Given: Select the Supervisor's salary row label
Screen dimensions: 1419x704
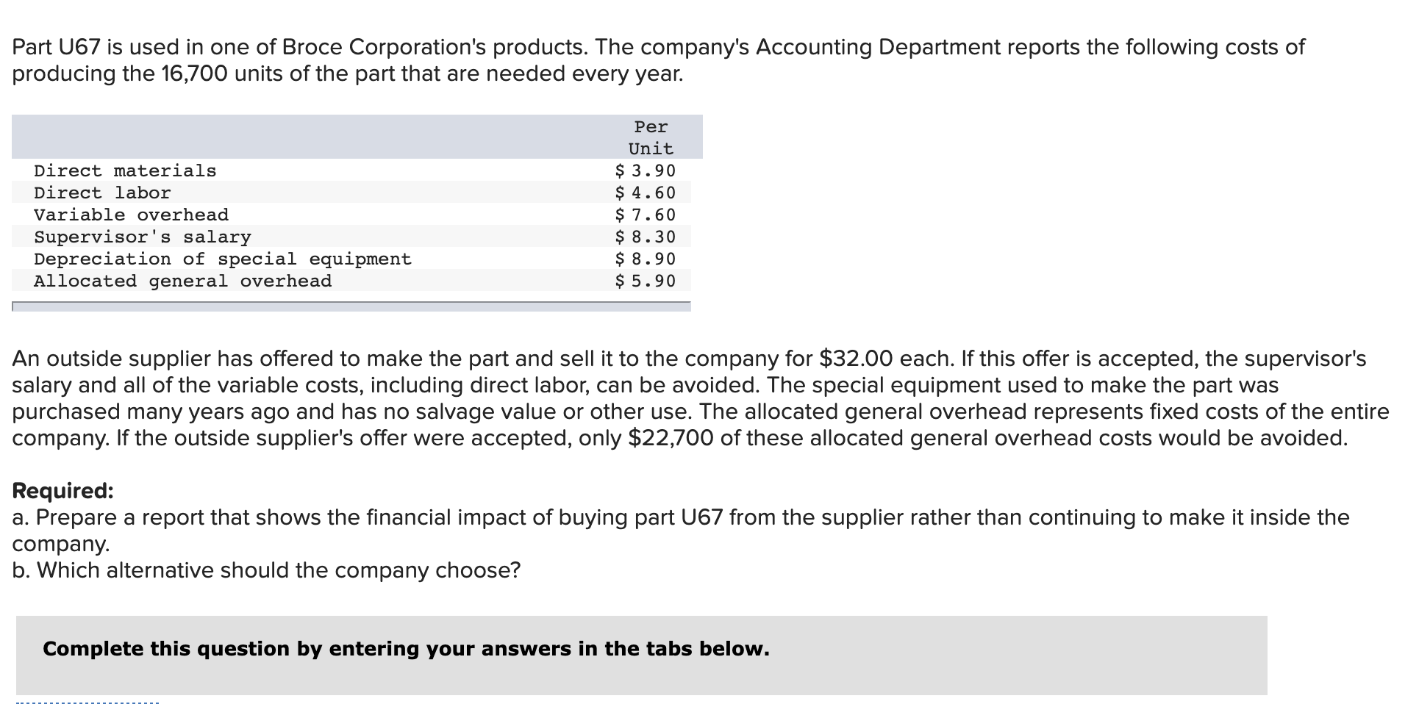Looking at the screenshot, I should pos(143,237).
